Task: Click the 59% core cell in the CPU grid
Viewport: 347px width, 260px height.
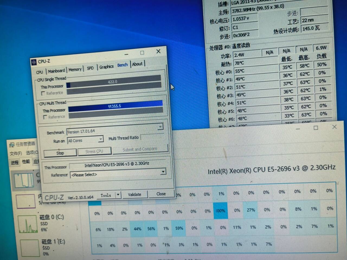Action: (179, 228)
